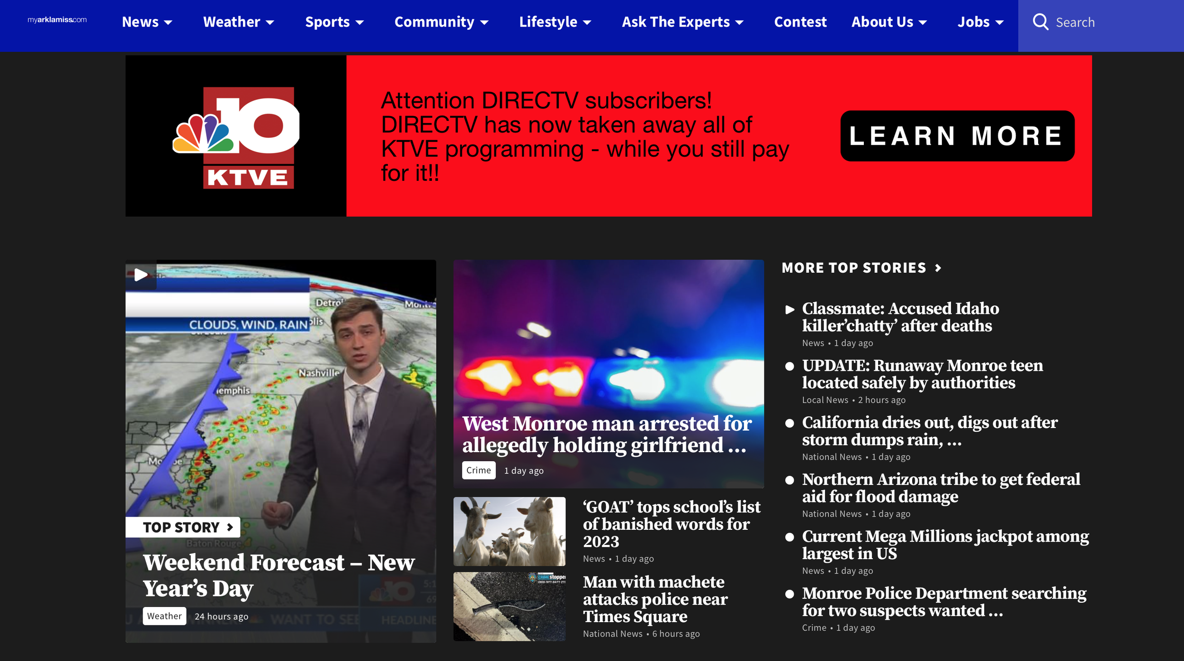Image resolution: width=1184 pixels, height=661 pixels.
Task: Click '6 hours ago' under machete story
Action: pyautogui.click(x=676, y=634)
